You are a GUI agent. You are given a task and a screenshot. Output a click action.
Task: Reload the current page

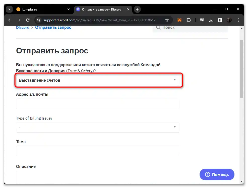click(28, 20)
